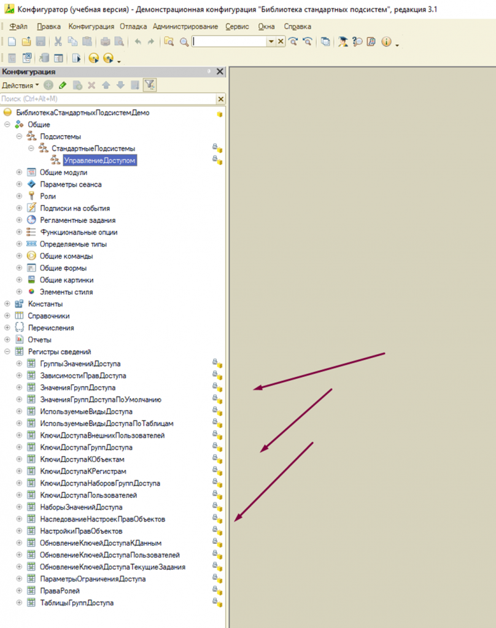Click the global search folder icon

click(169, 42)
